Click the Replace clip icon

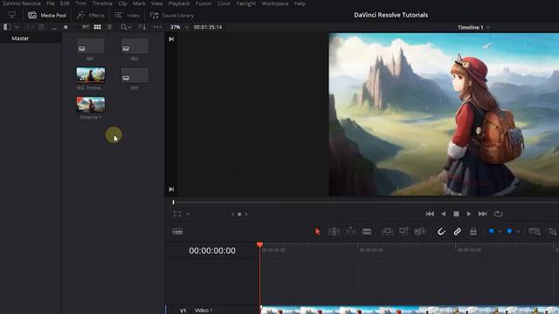point(420,232)
